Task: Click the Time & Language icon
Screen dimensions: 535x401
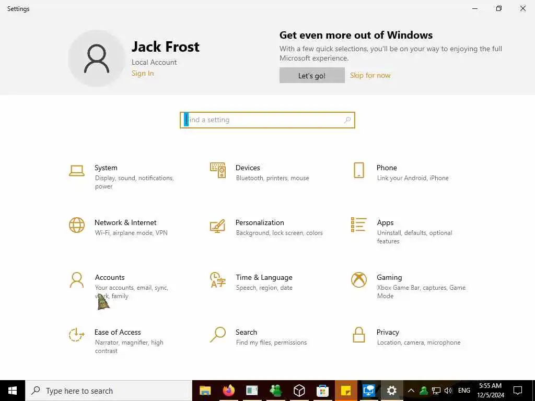Action: [218, 280]
